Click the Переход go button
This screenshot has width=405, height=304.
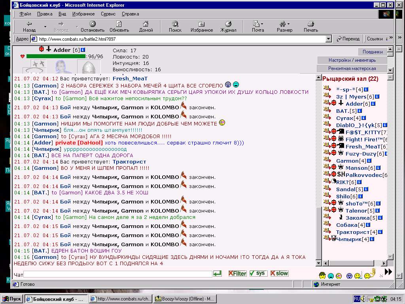(348, 39)
